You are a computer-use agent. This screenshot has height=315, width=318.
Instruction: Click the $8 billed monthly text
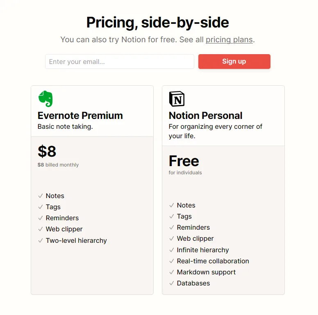(x=58, y=165)
